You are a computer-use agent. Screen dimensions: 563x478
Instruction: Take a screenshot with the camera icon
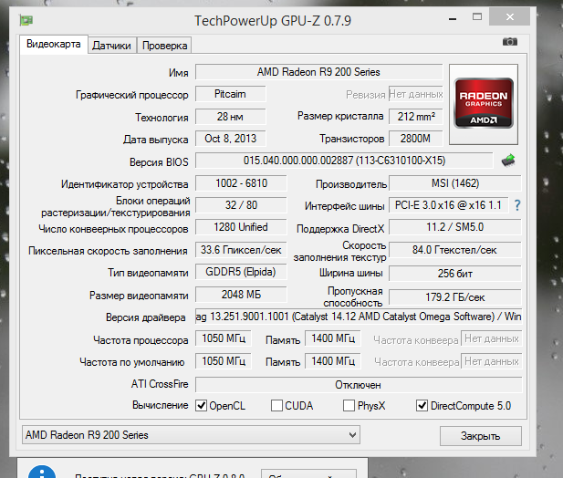(510, 42)
